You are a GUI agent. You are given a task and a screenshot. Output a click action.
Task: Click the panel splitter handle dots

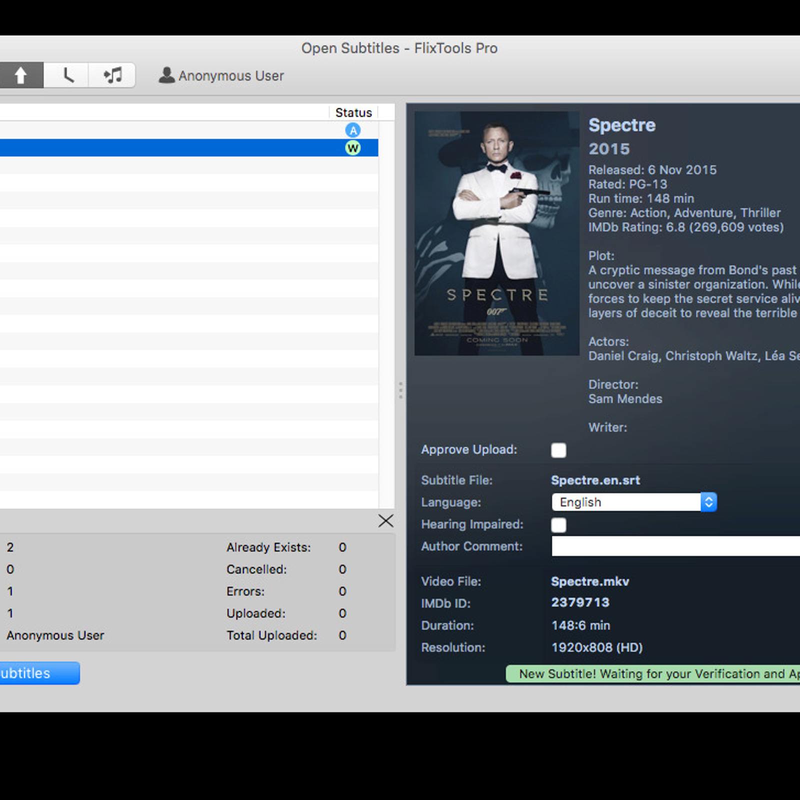point(400,390)
